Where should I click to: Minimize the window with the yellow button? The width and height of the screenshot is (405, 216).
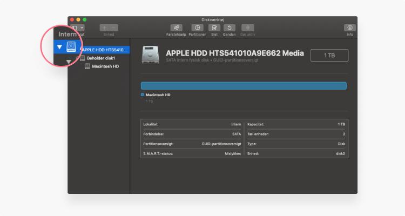(x=78, y=19)
